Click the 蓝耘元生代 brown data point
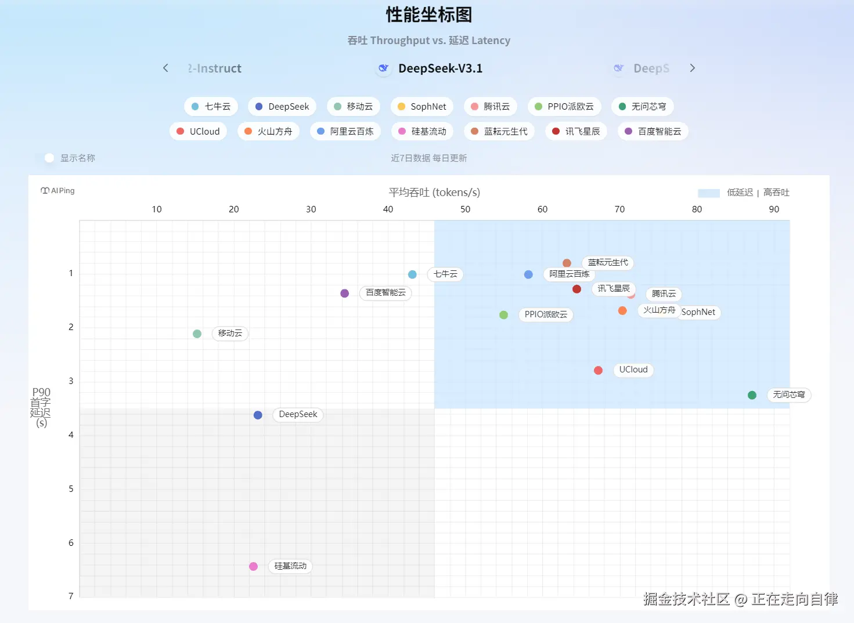Screen dimensions: 854x623 tap(567, 263)
